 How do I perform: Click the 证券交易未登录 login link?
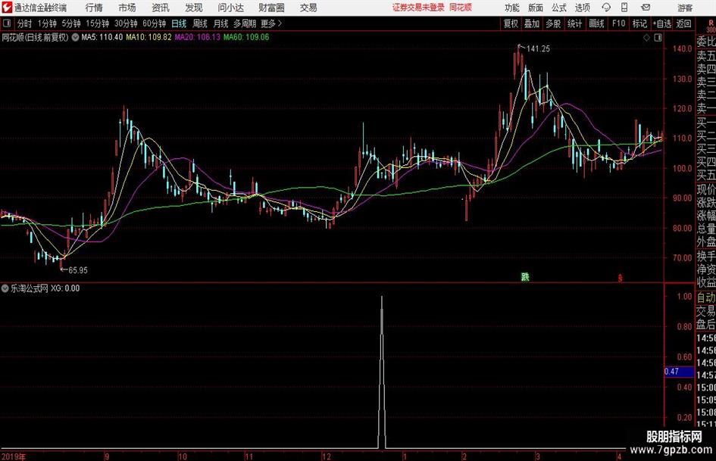[417, 8]
